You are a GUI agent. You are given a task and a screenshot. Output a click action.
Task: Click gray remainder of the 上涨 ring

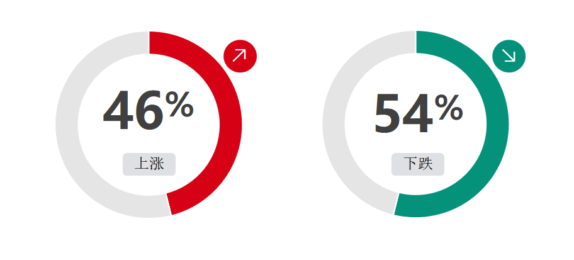(x=67, y=125)
